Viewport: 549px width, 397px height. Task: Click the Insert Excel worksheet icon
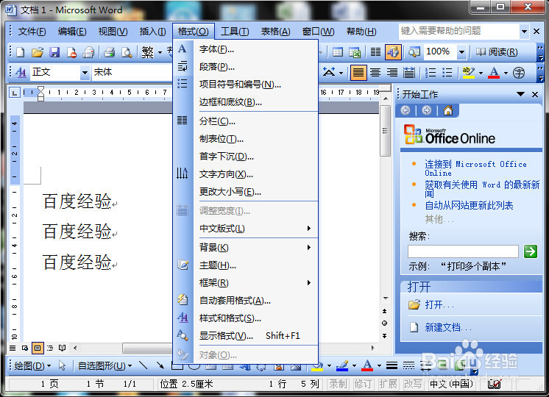(x=355, y=52)
